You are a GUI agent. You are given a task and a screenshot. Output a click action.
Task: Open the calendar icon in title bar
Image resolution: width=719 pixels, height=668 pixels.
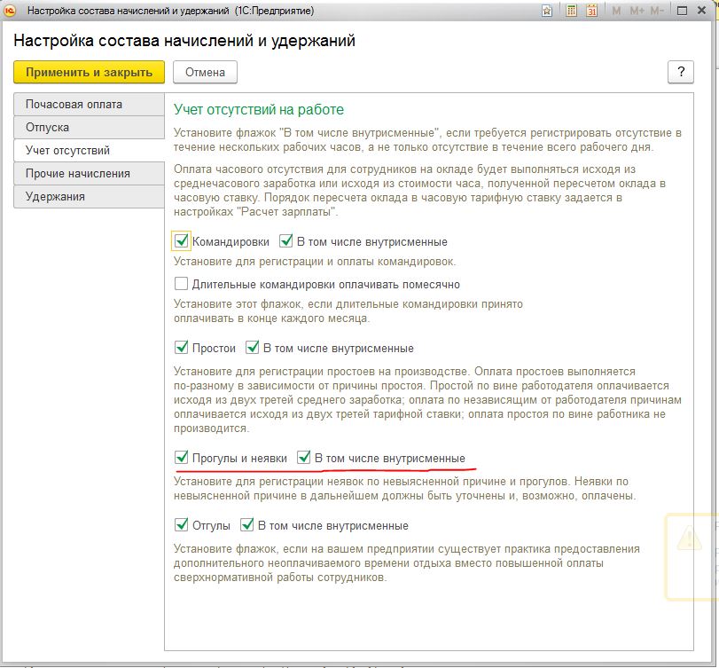point(592,11)
